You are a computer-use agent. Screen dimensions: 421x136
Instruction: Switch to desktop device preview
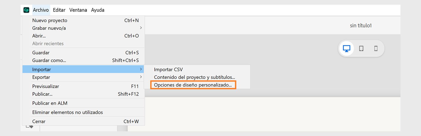click(x=347, y=49)
